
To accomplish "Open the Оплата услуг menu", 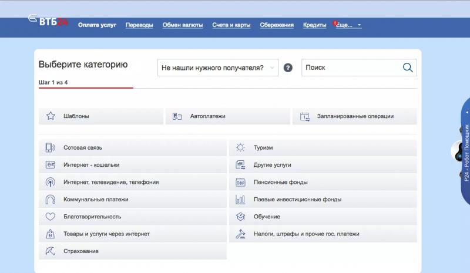I will pyautogui.click(x=97, y=25).
